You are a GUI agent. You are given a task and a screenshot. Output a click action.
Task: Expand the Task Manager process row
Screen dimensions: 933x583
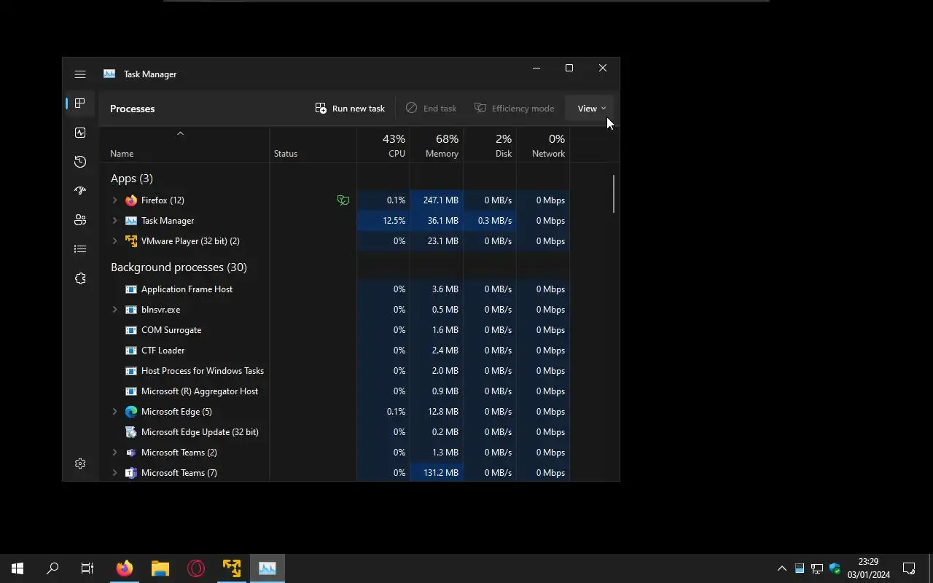coord(114,220)
